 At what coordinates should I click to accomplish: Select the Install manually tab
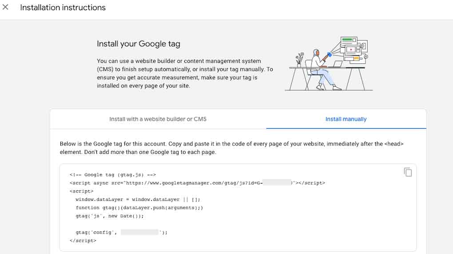tap(346, 119)
